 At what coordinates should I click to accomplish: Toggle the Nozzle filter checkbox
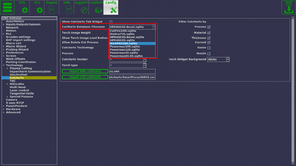point(209,53)
